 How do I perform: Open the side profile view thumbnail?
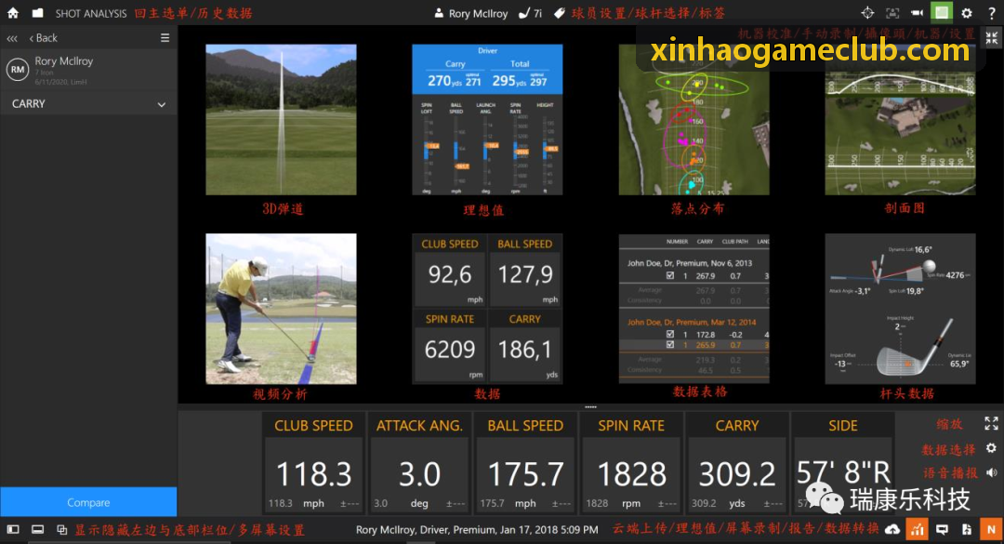(900, 120)
